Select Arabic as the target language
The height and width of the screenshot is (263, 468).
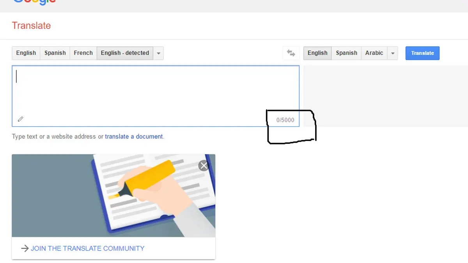point(374,53)
